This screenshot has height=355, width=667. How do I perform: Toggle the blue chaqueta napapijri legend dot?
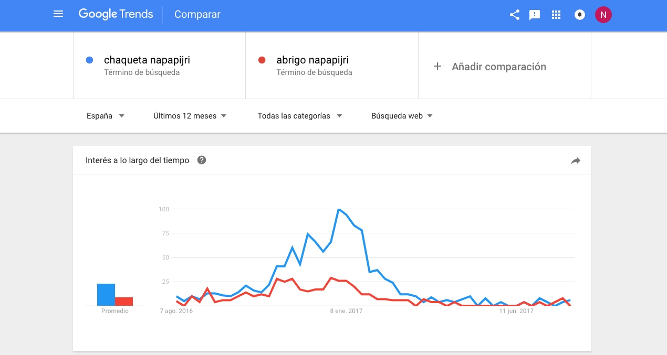point(89,60)
